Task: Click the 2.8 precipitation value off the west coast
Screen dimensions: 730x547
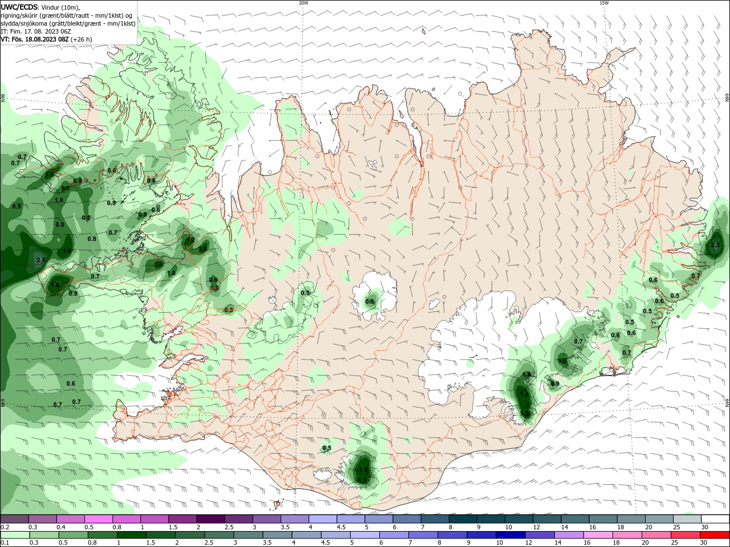Action: coord(40,260)
